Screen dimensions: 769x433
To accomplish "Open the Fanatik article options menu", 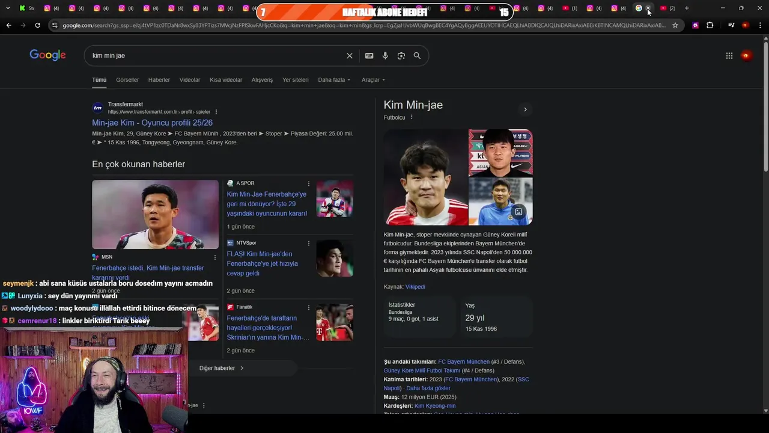I will (x=309, y=307).
